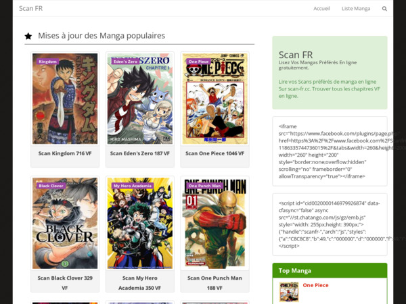Click the purple One Piece tag label

[x=198, y=61]
